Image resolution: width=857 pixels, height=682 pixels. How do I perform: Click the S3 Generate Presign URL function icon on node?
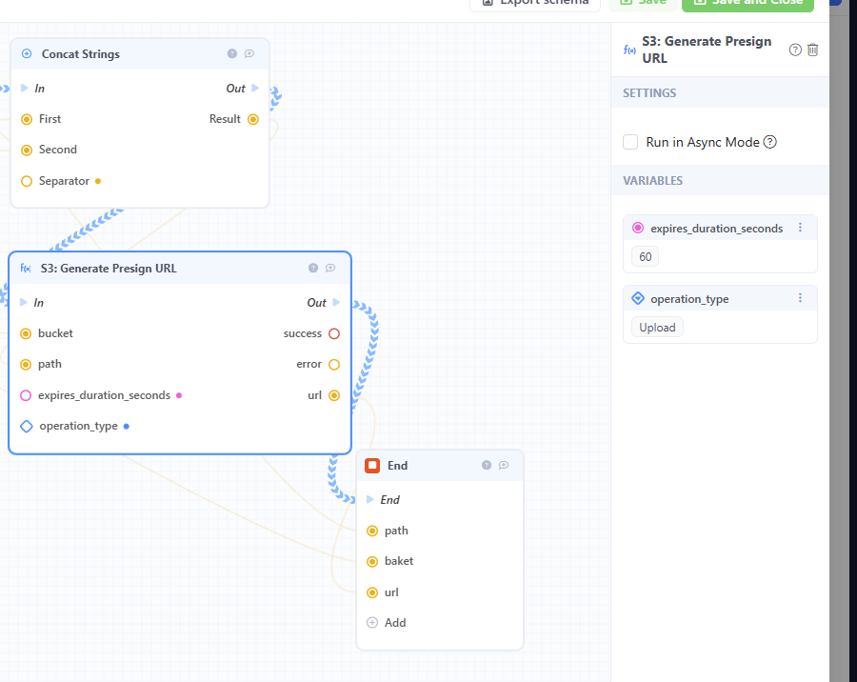pyautogui.click(x=25, y=268)
